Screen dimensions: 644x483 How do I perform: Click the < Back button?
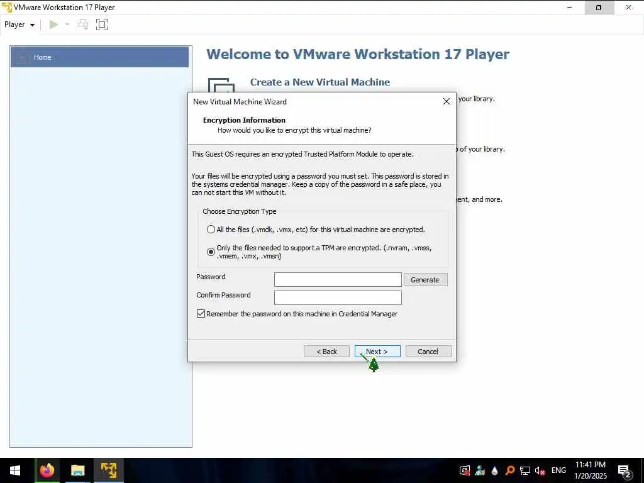point(326,352)
